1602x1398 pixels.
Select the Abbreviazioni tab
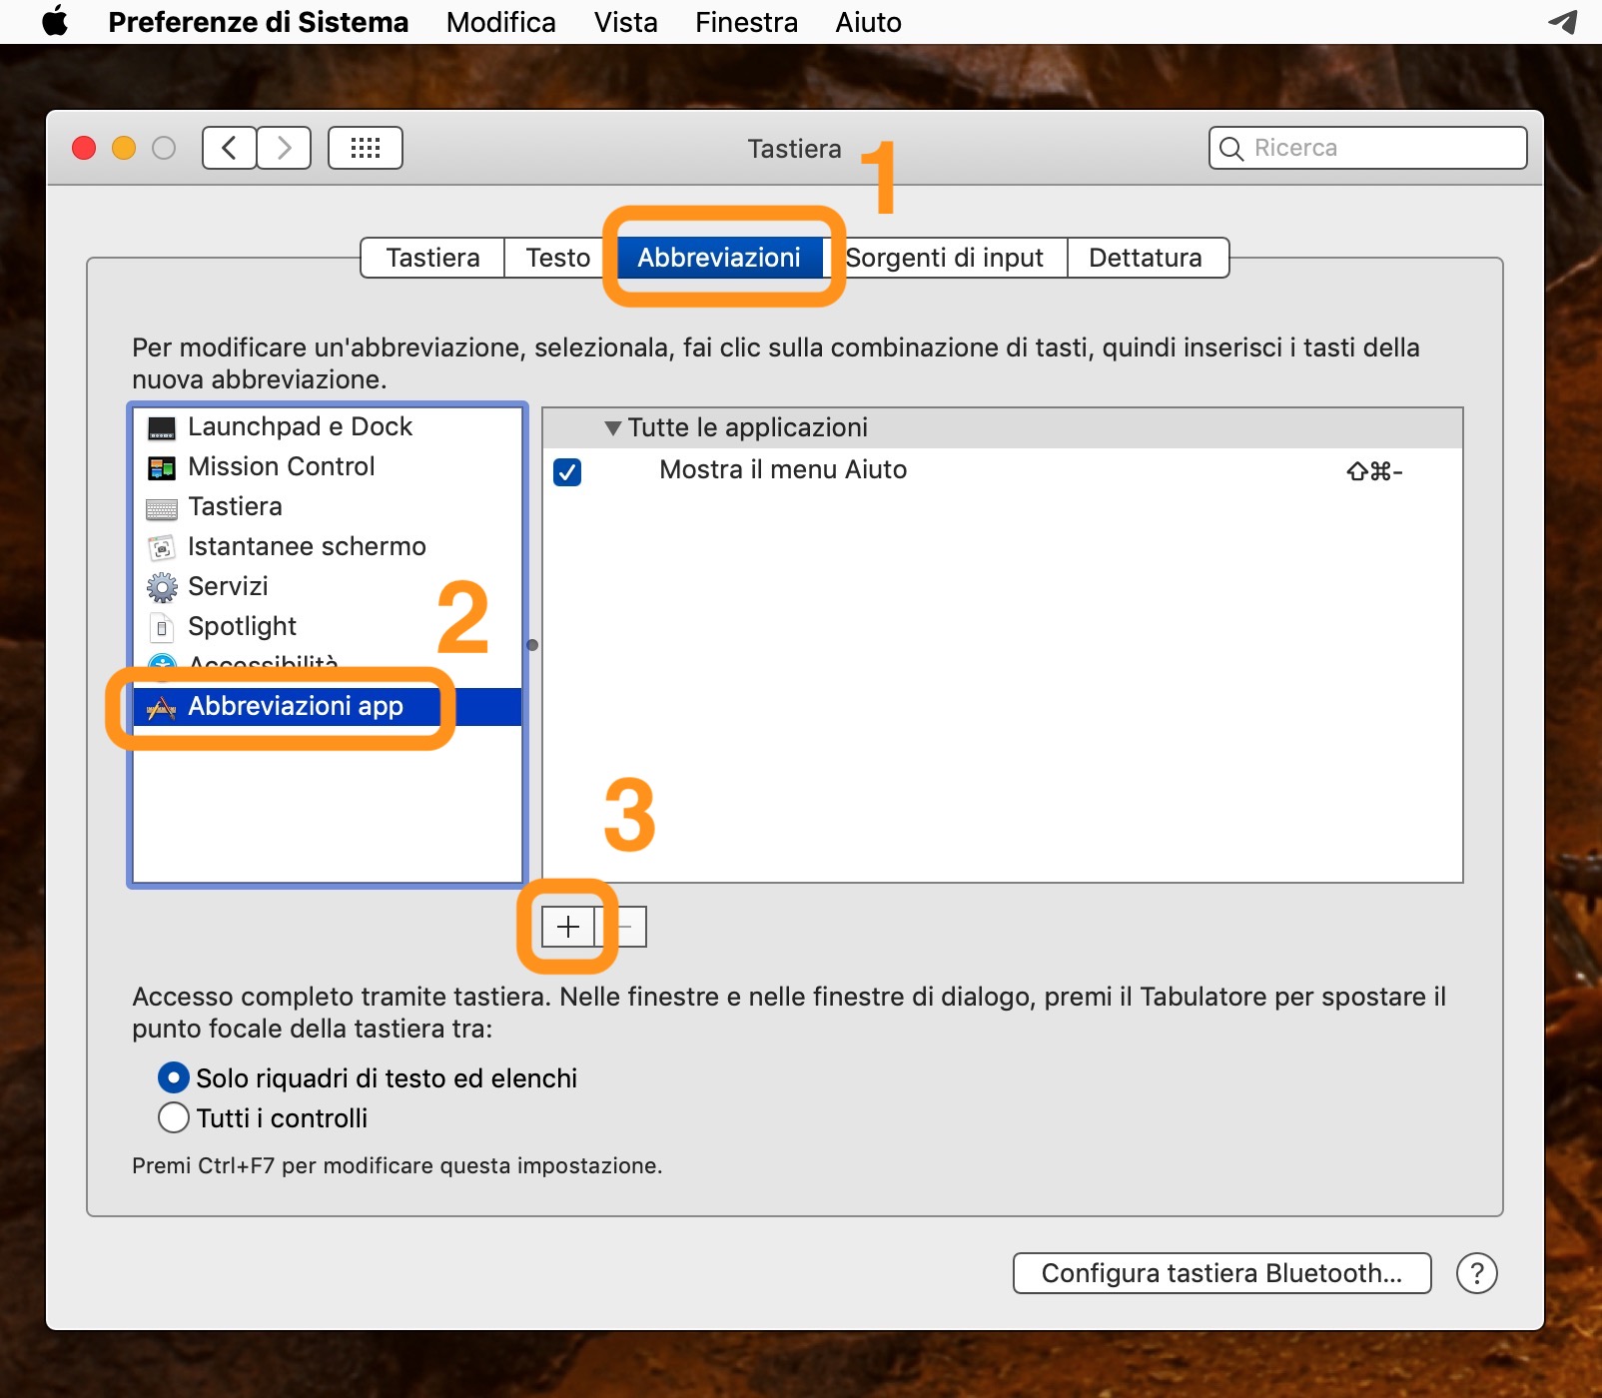coord(719,258)
